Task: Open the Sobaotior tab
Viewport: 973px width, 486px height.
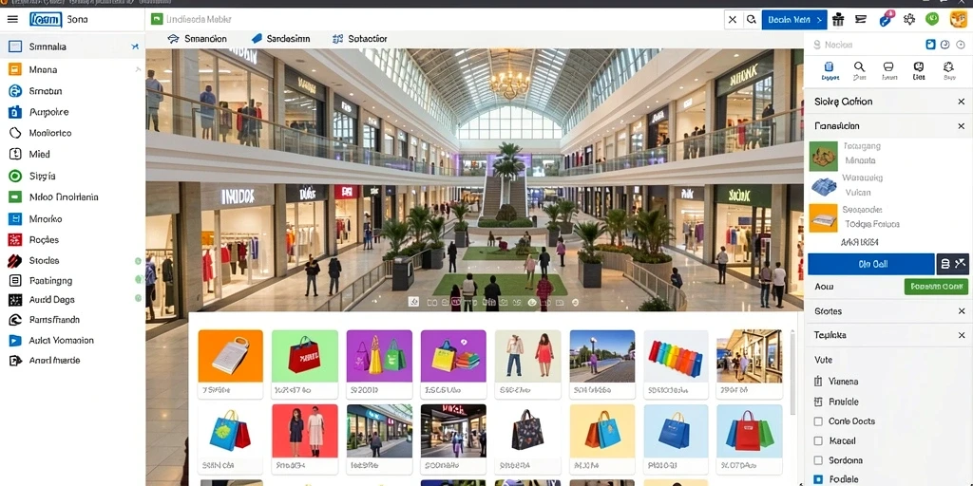Action: pyautogui.click(x=360, y=38)
